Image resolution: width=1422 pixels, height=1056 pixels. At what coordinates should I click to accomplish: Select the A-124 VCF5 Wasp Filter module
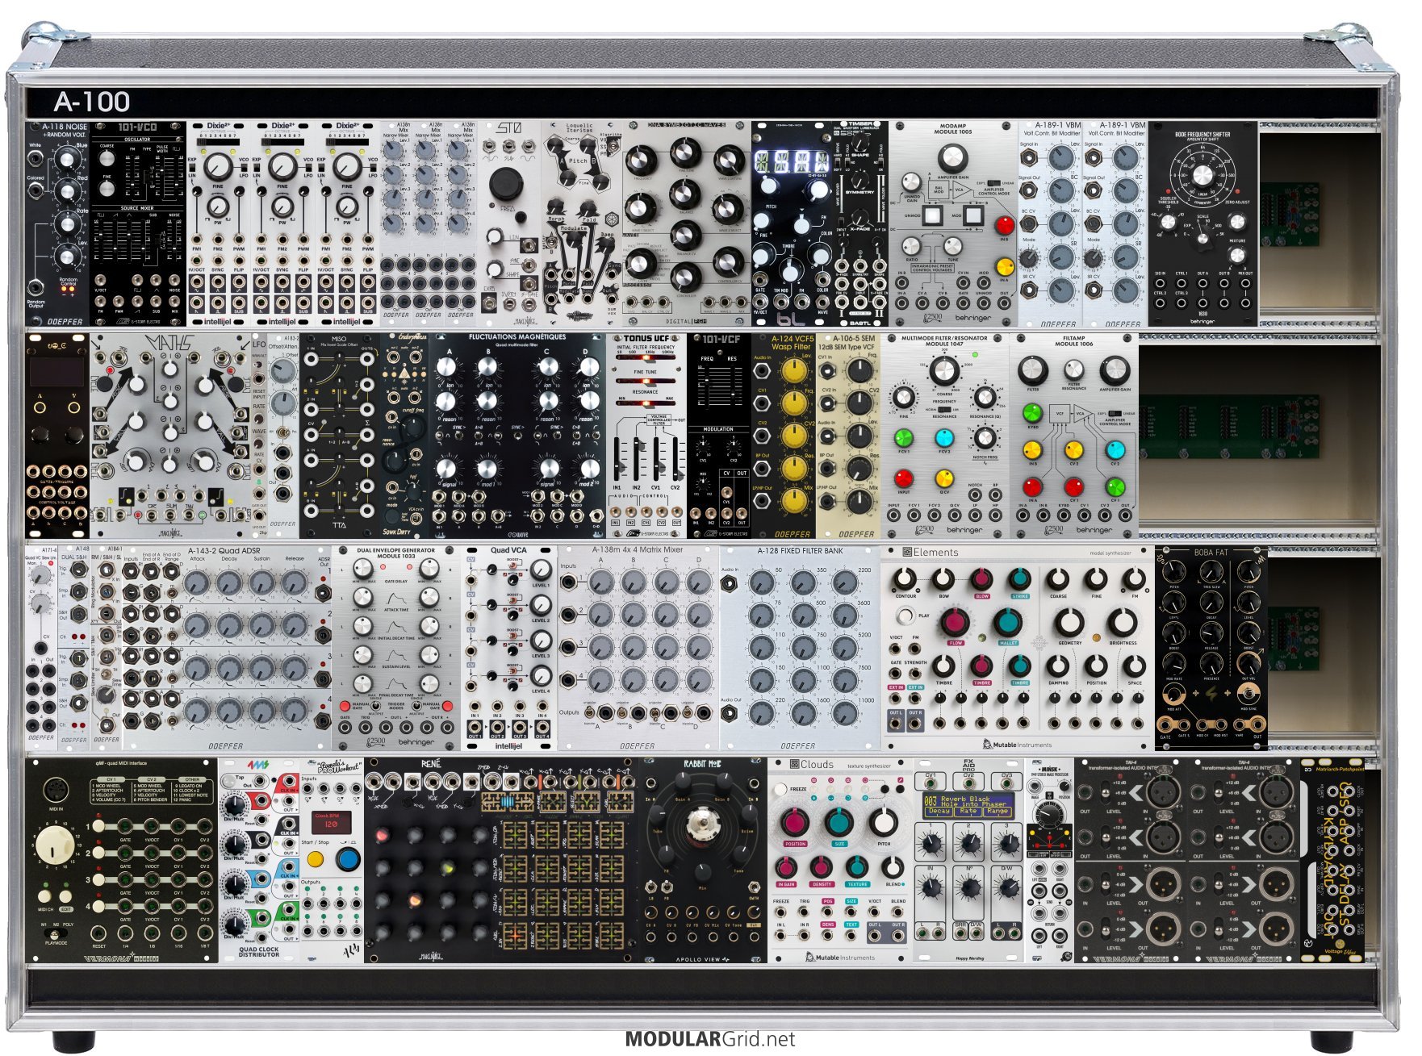point(784,436)
